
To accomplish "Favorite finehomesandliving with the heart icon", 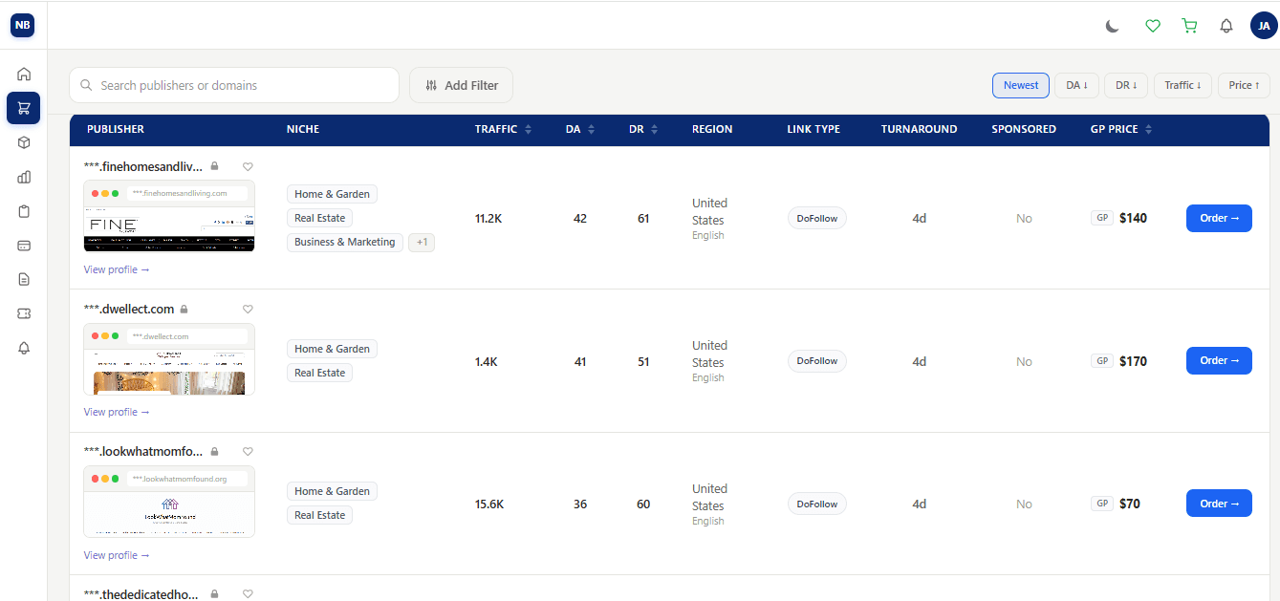I will 248,166.
